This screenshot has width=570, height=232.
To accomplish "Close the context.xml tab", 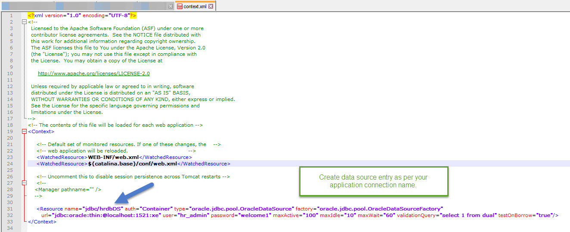I will tap(211, 6).
